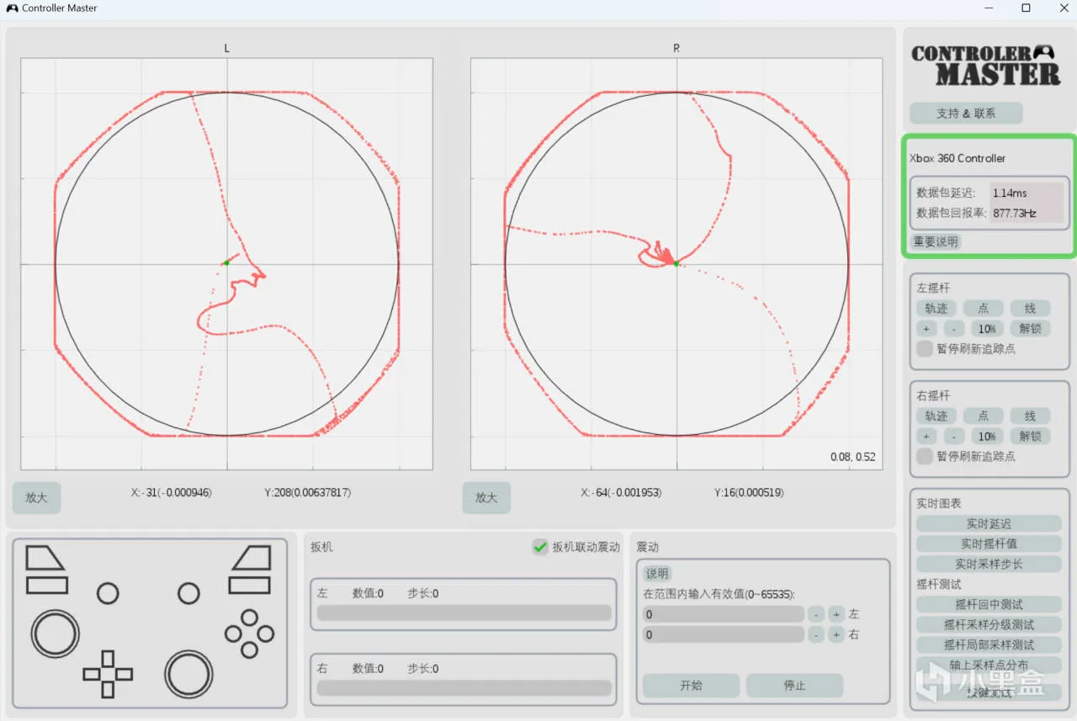Viewport: 1077px width, 721px height.
Task: Increase 左 vibration value with + button
Action: click(x=836, y=614)
